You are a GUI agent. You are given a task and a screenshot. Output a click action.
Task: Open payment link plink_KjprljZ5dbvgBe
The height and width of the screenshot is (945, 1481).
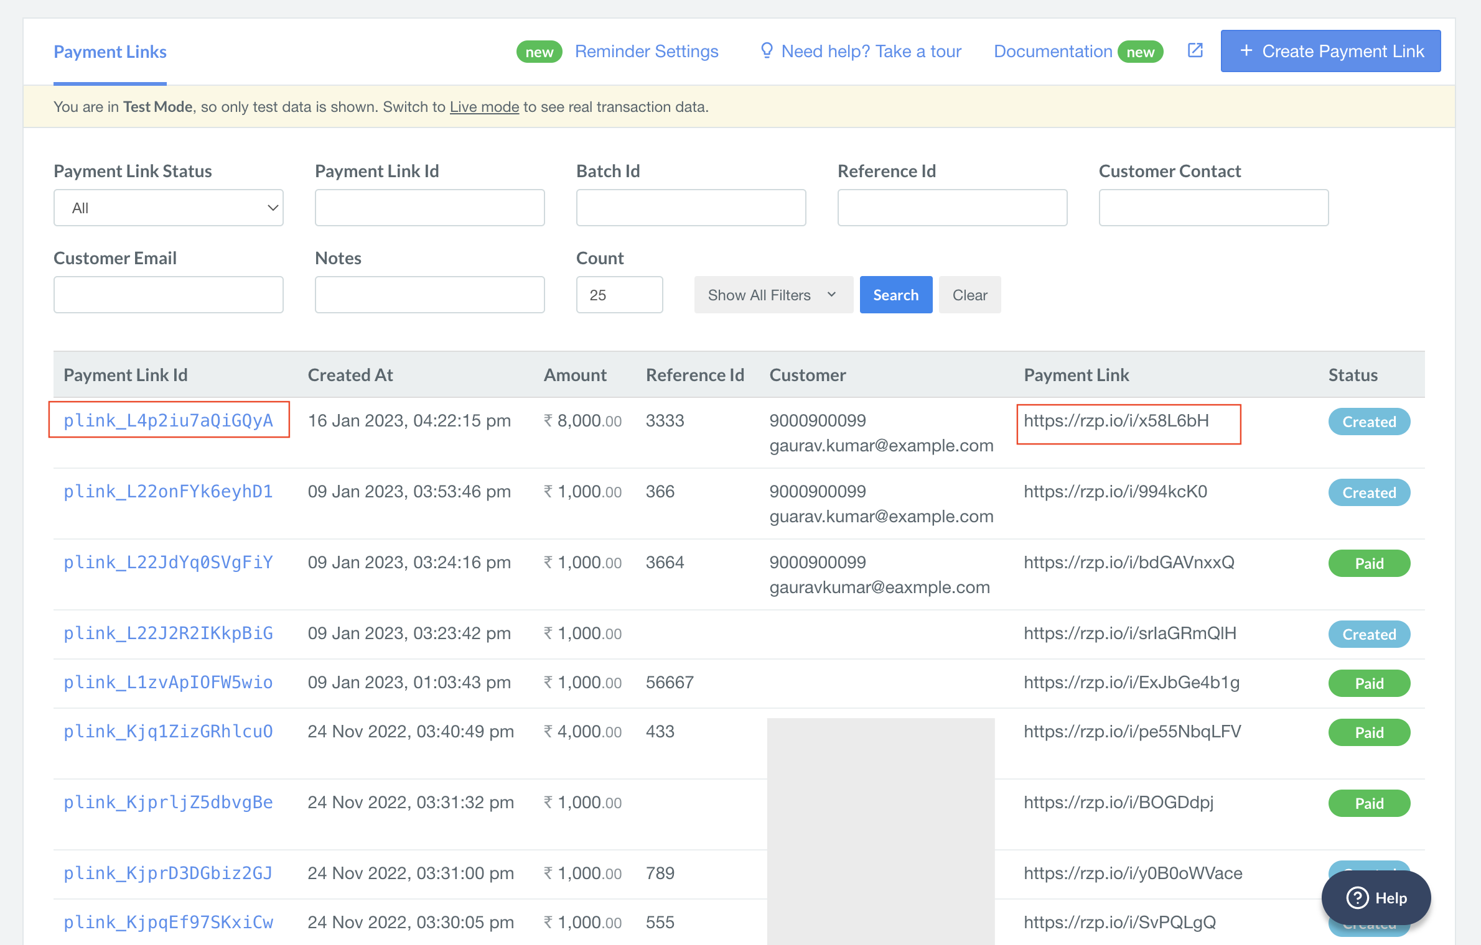pyautogui.click(x=169, y=802)
